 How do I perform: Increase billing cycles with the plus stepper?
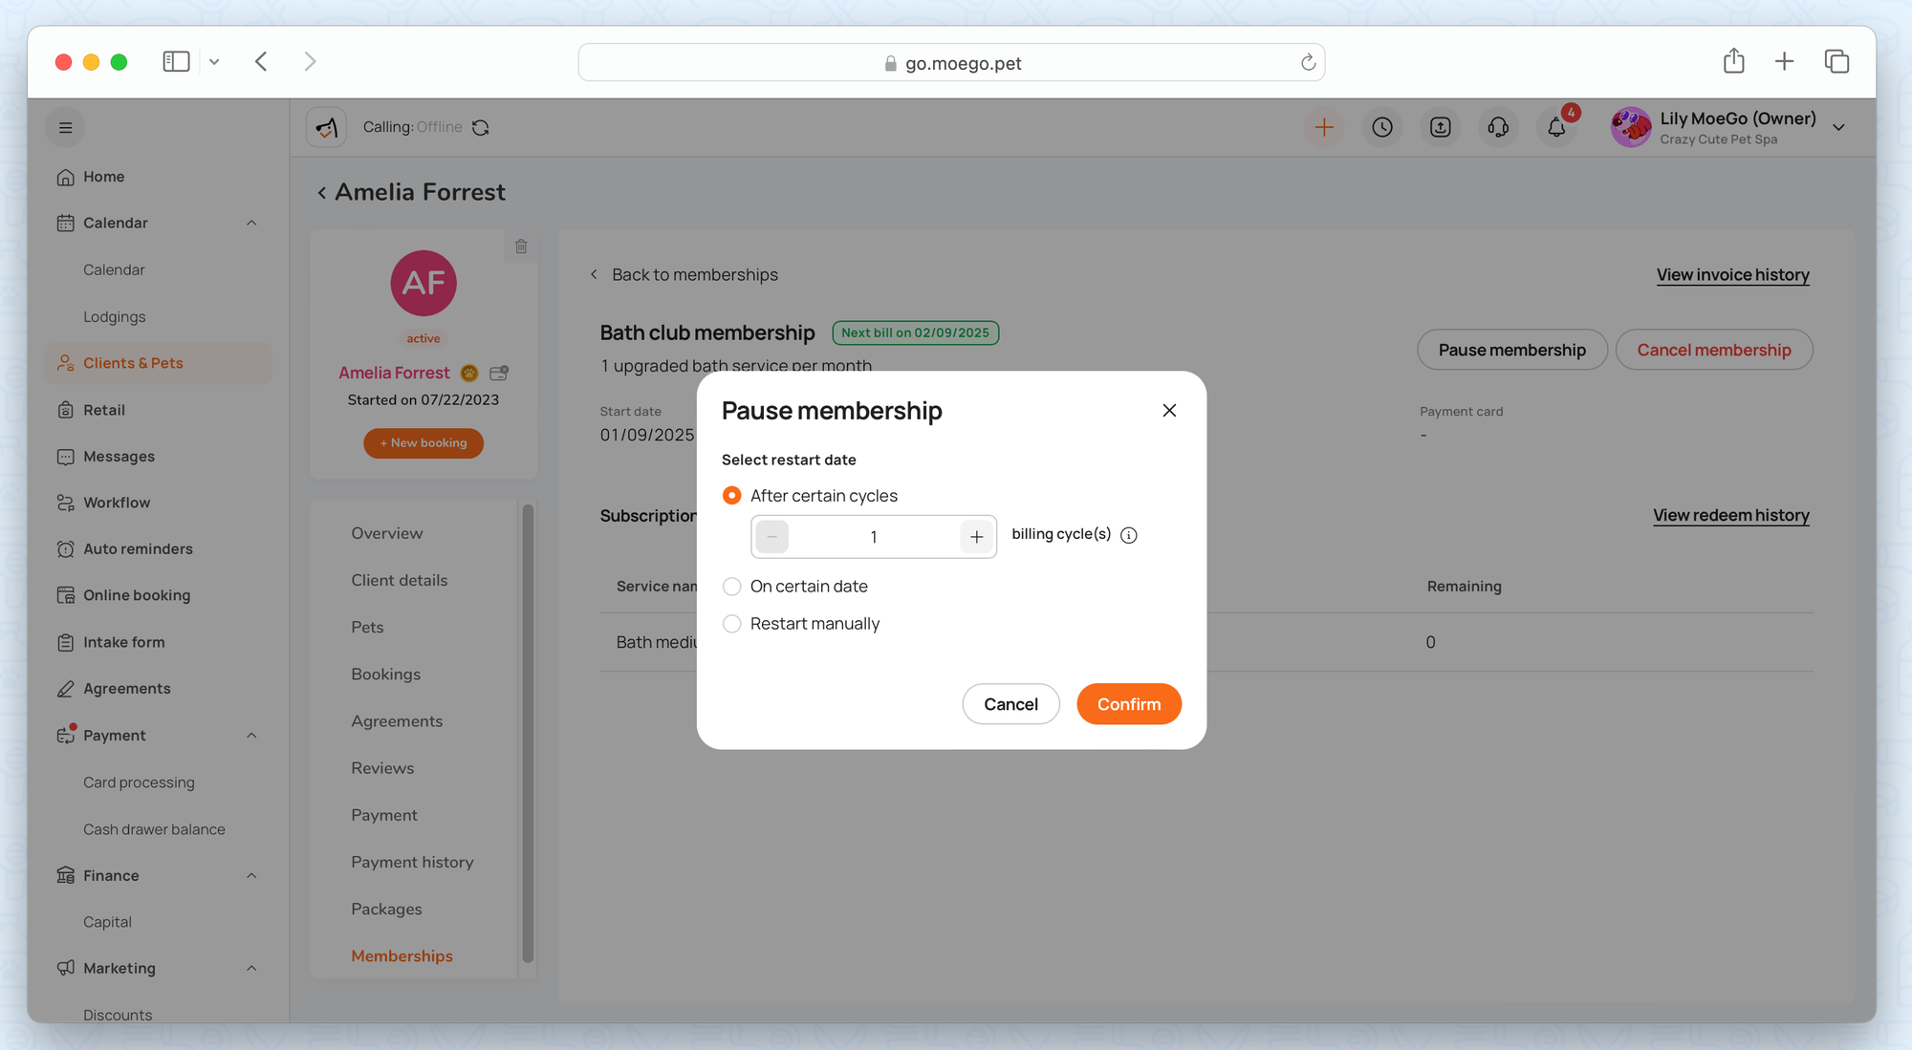(x=976, y=537)
